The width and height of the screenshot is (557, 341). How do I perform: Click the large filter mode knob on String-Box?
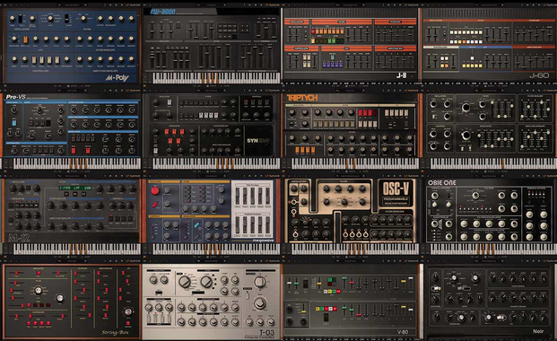pyautogui.click(x=39, y=291)
